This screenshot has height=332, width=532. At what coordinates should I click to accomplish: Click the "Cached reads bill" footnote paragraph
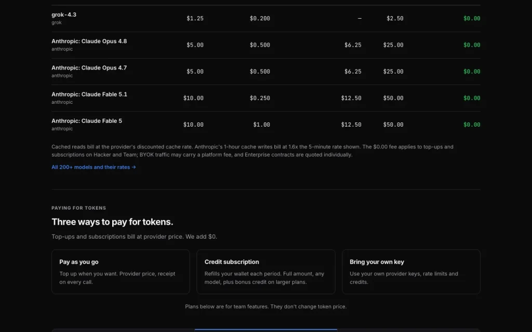tap(252, 151)
